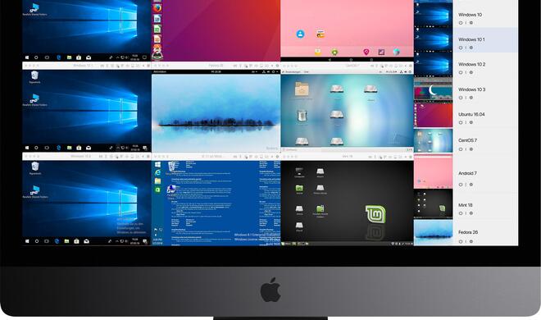This screenshot has height=320, width=541.
Task: Open Edge in Windows 10 1 taskbar
Action: [x=59, y=148]
